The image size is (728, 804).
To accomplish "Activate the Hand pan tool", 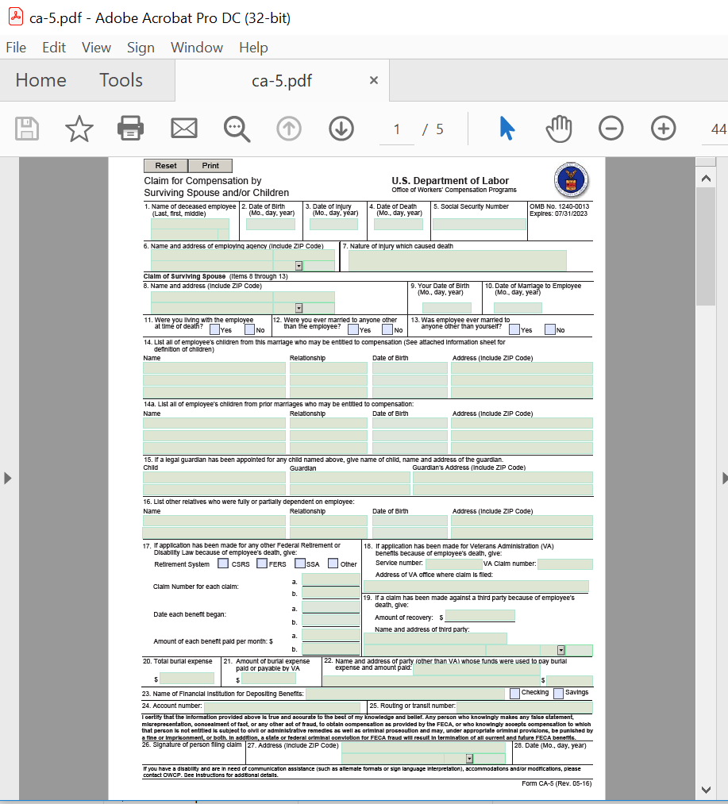I will [559, 128].
